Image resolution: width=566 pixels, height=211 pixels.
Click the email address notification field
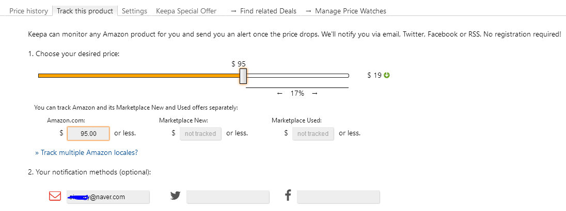tap(108, 197)
